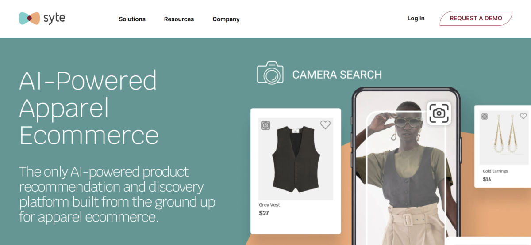Tap the camera scan icon on the phone screen
Viewport: 531px width, 245px height.
pos(439,113)
